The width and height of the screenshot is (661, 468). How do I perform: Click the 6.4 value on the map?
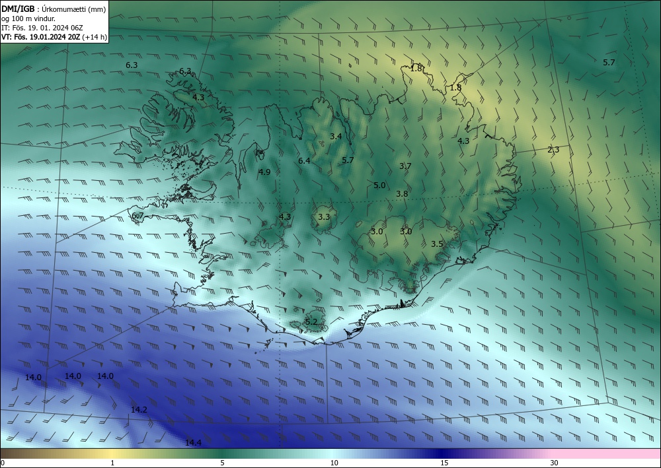[x=304, y=161]
